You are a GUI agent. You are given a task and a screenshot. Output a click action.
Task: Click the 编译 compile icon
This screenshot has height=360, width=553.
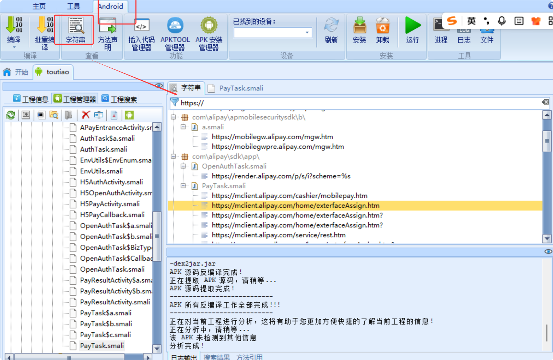(14, 25)
